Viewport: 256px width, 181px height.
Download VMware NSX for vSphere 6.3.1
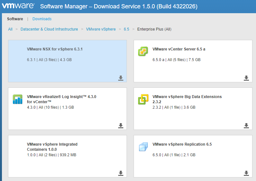121,78
